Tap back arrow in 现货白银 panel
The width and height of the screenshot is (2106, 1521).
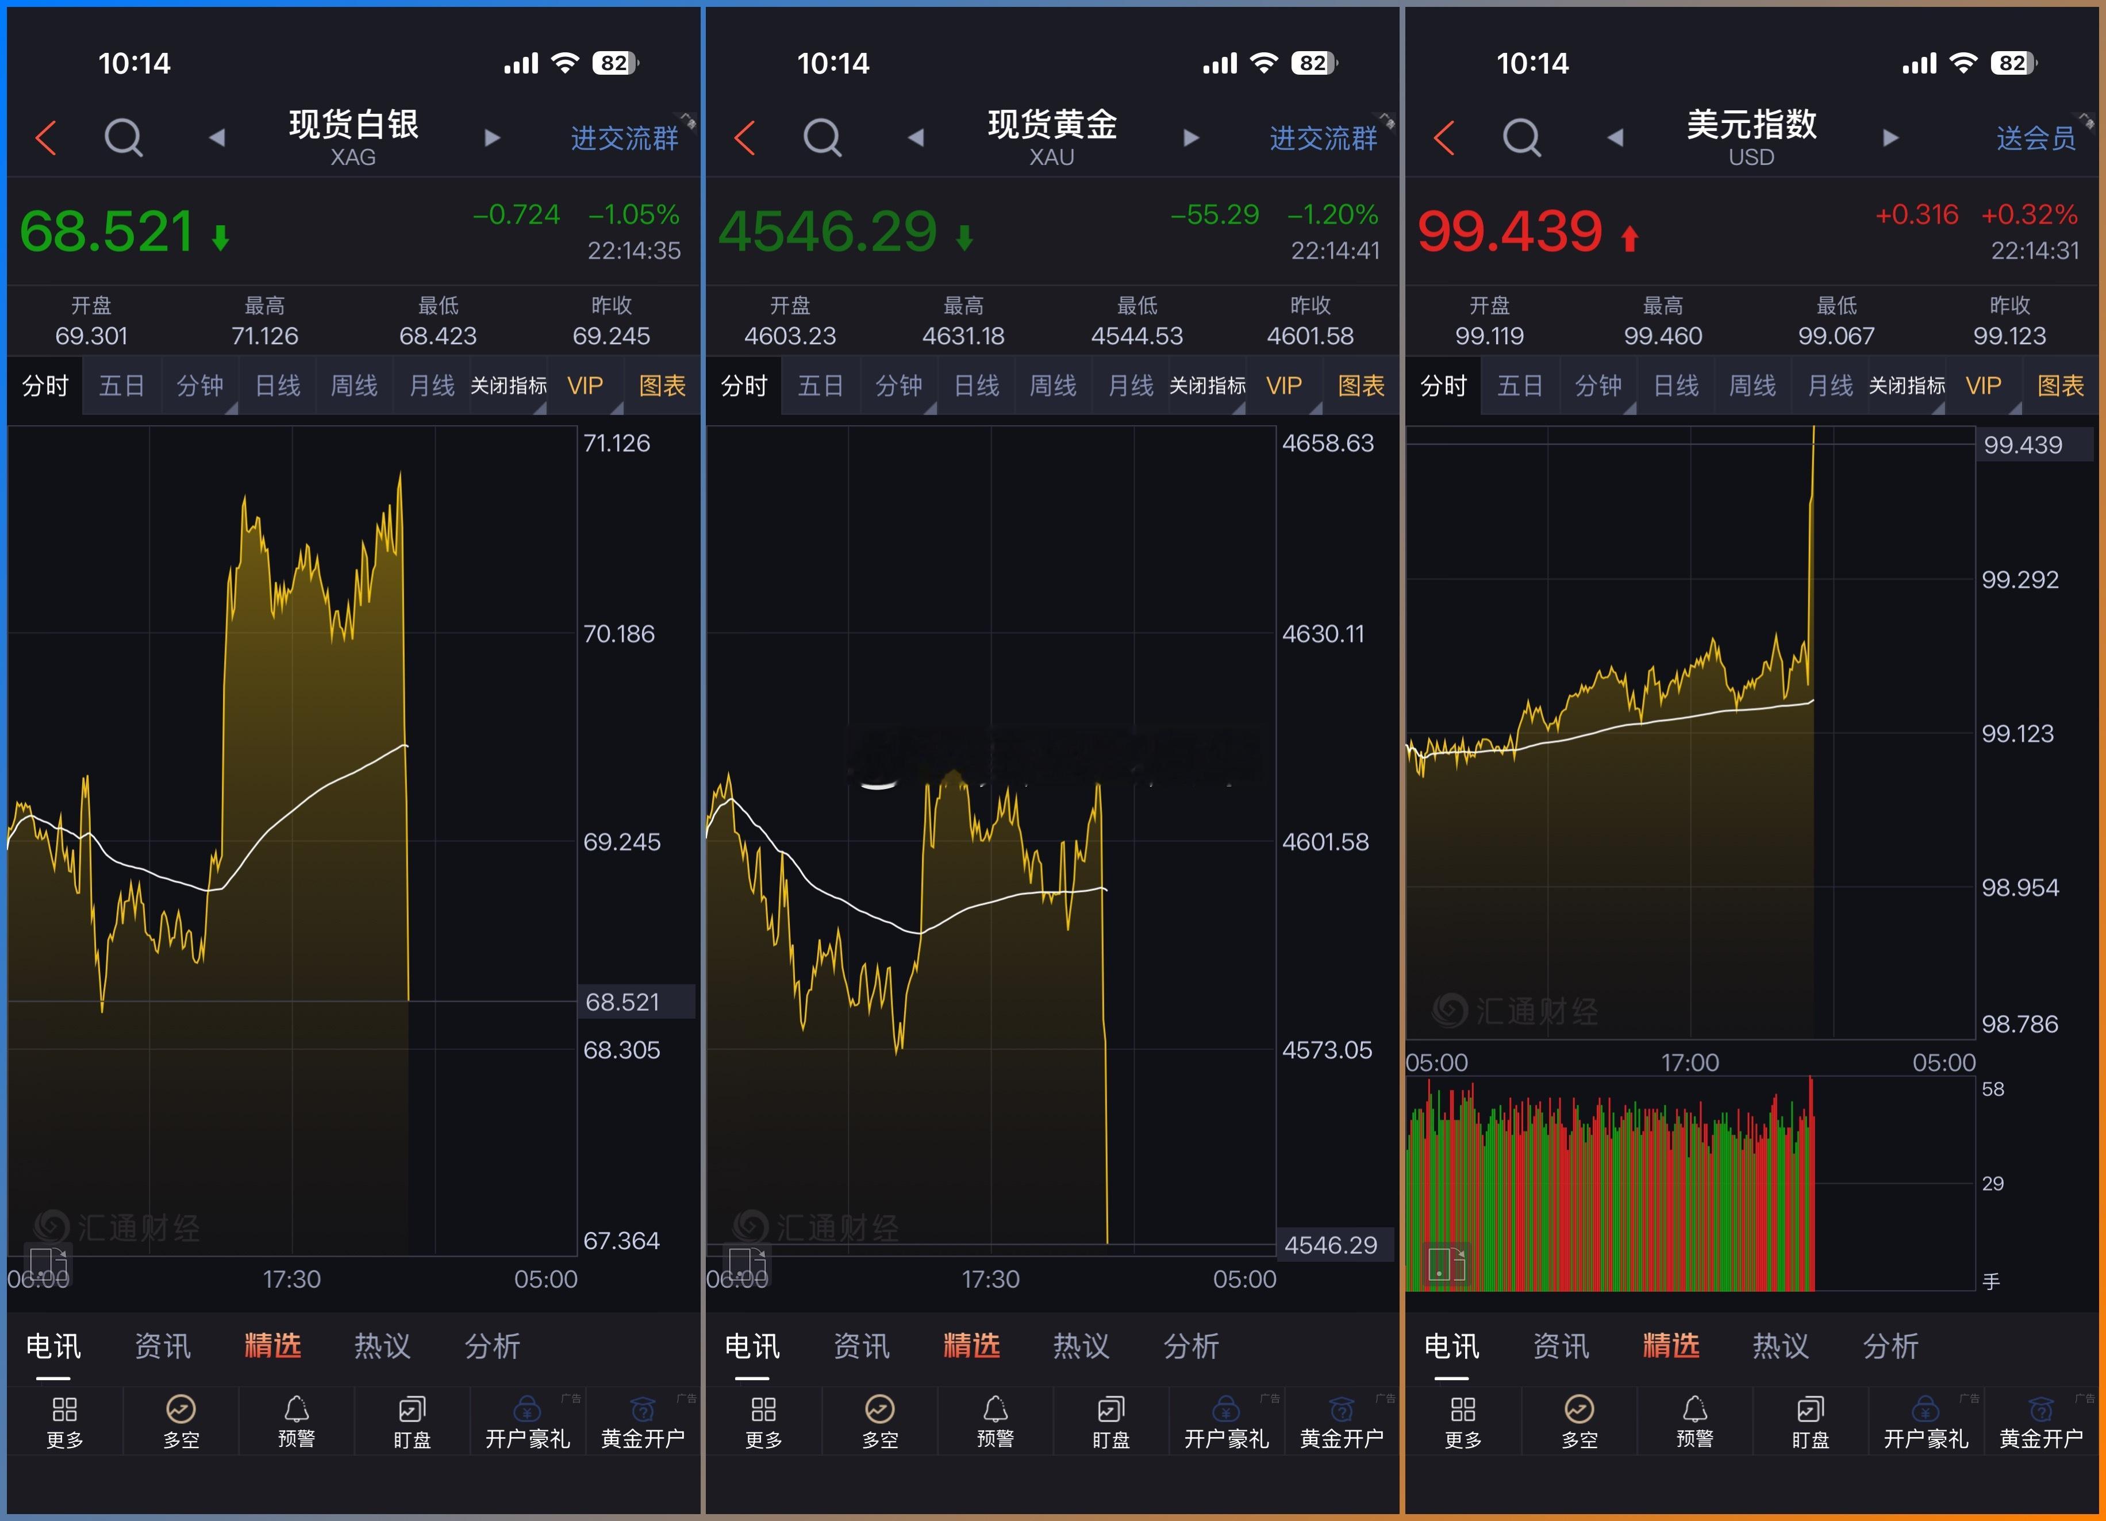point(47,137)
